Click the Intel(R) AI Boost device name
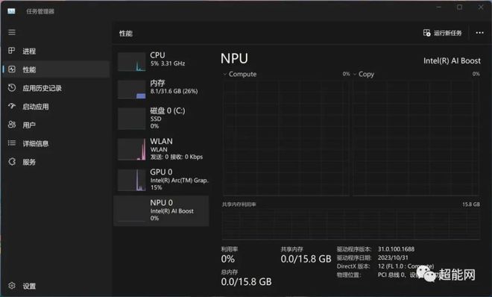This screenshot has width=492, height=297. (452, 60)
